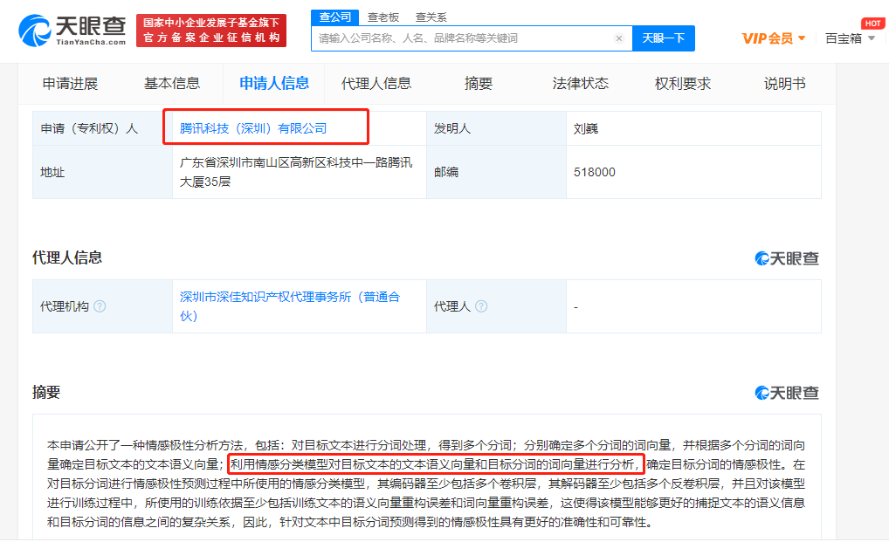
Task: Click the 地址 label cell
Action: pyautogui.click(x=103, y=172)
